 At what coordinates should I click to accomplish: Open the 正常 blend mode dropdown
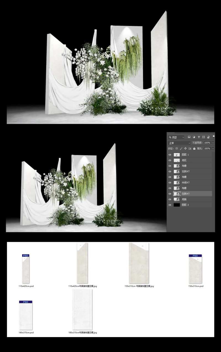180,143
